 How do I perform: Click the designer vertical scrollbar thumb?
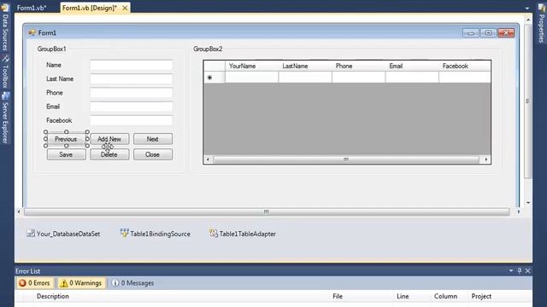click(528, 101)
